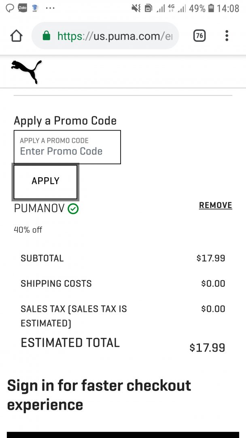Tap the battery icon in status bar

(211, 8)
